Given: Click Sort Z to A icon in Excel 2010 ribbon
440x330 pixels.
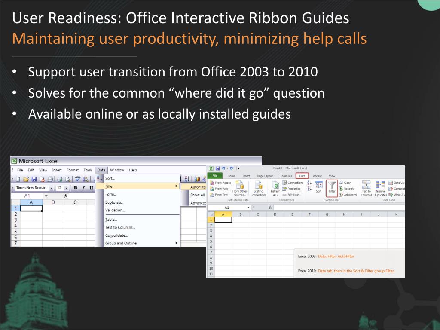Looking at the screenshot, I should [x=309, y=189].
